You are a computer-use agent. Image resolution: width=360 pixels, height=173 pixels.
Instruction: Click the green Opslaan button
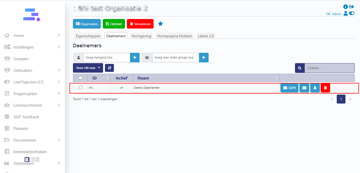tap(114, 24)
